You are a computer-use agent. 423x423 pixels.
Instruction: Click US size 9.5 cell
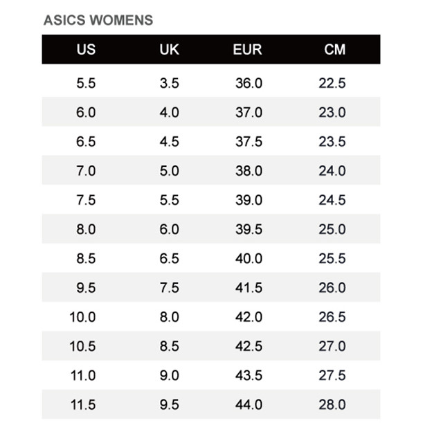86,288
